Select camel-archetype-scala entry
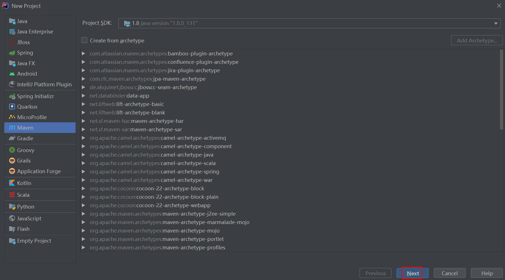This screenshot has height=280, width=505. pyautogui.click(x=153, y=163)
